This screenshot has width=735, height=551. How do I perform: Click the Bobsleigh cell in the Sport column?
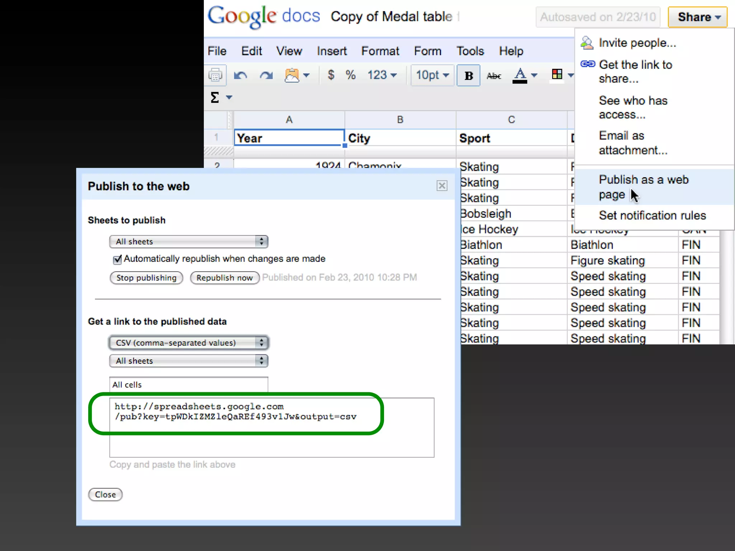click(x=514, y=213)
